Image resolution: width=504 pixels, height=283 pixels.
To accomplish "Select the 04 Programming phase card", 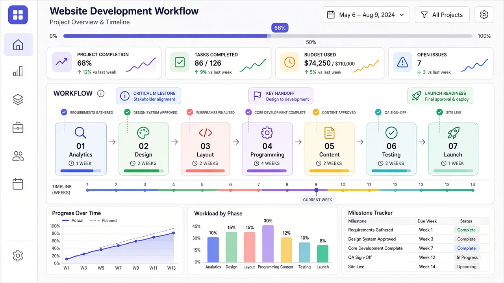I will pyautogui.click(x=267, y=149).
